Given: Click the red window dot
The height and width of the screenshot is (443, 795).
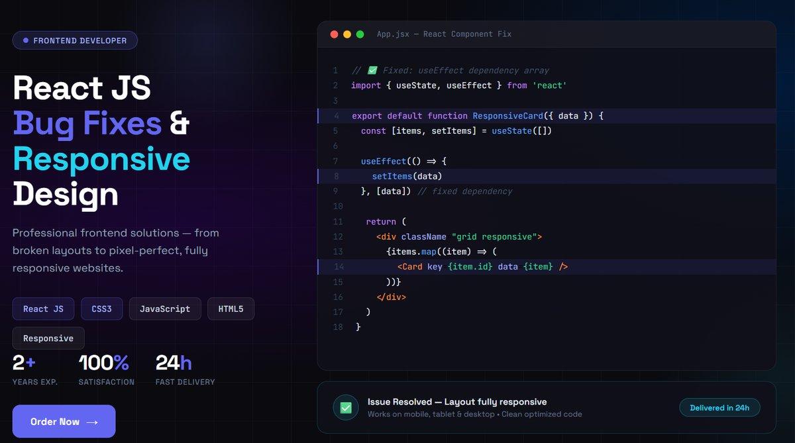Looking at the screenshot, I should tap(334, 34).
